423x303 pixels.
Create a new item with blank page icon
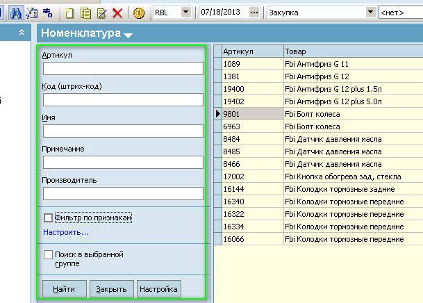[x=69, y=13]
